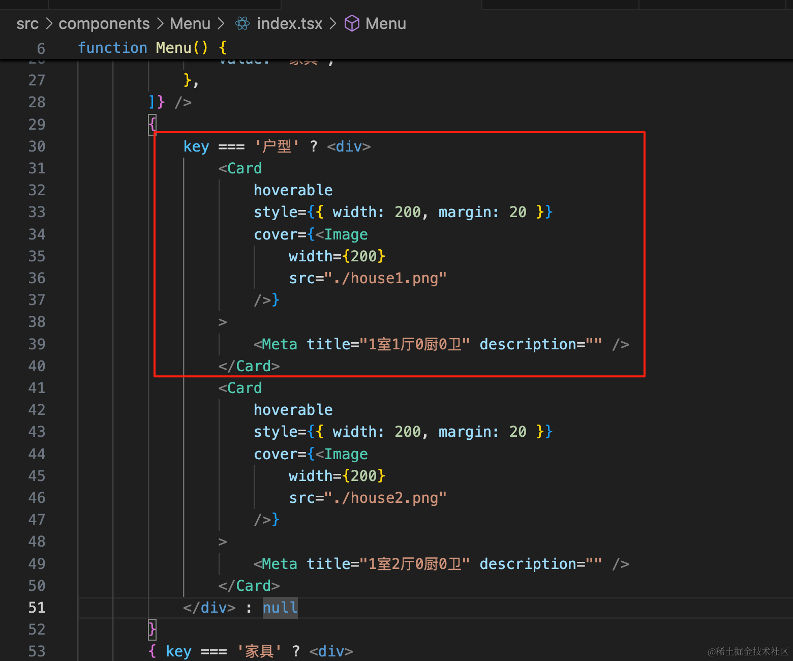Click the ']} />' on line 28

coord(170,102)
